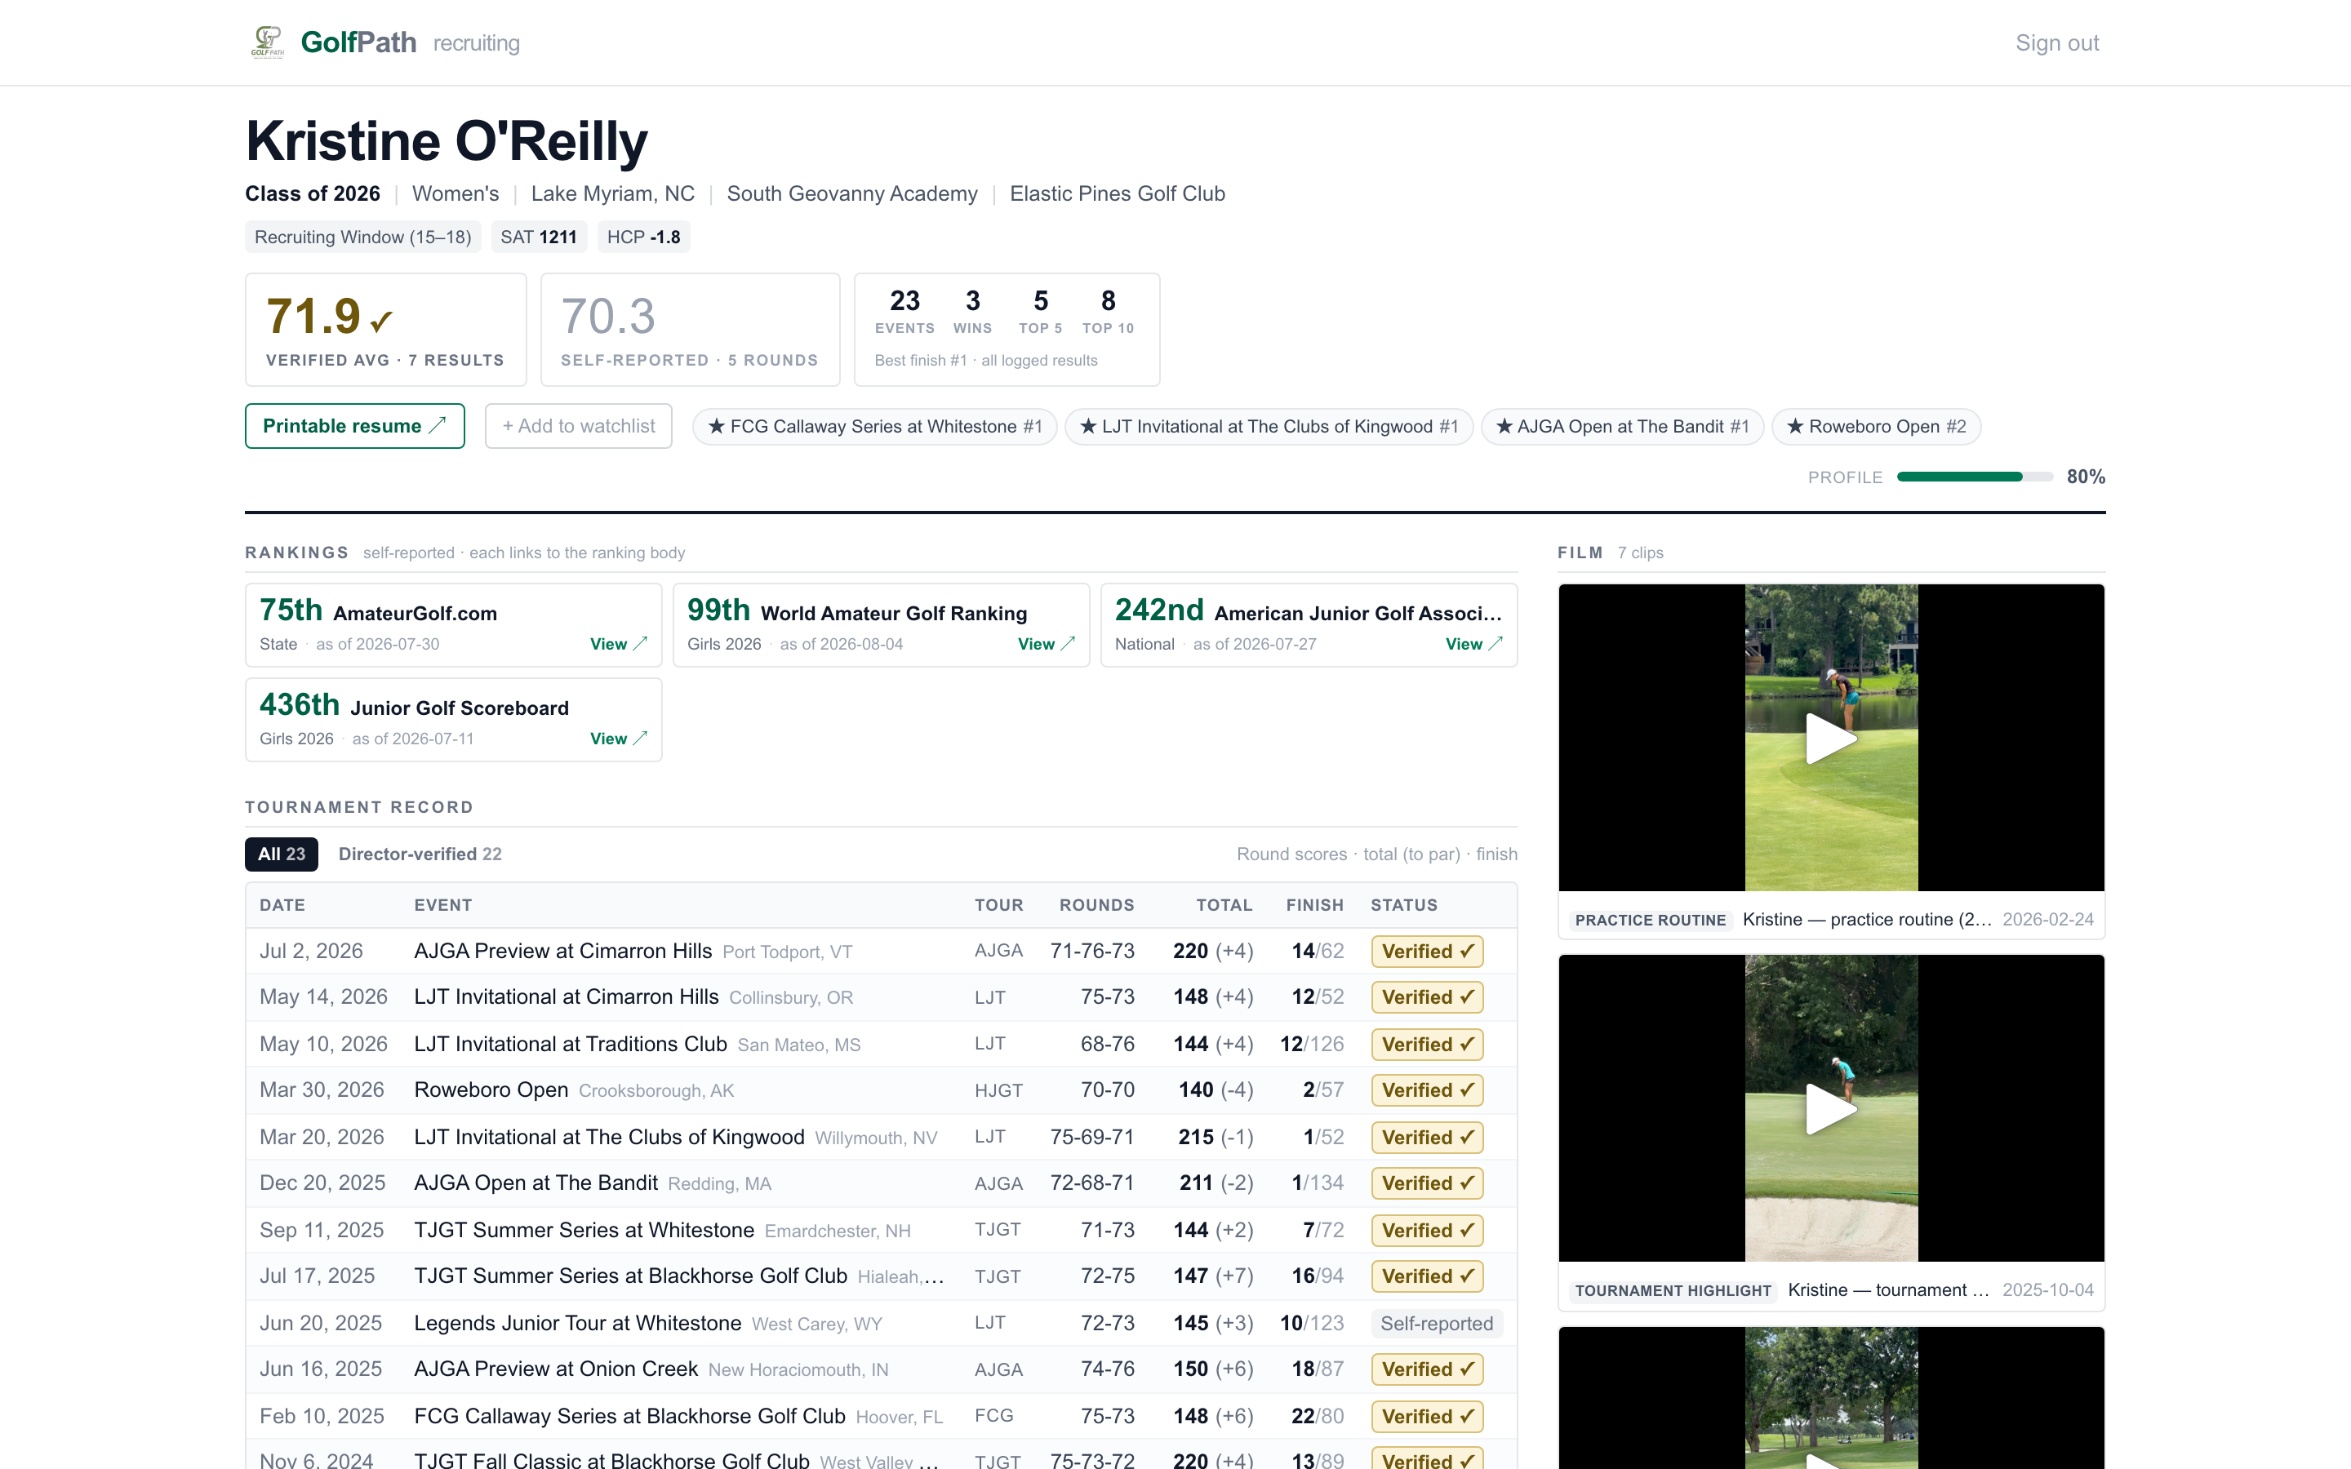Add Kristine to watchlist
The height and width of the screenshot is (1469, 2351).
pos(578,425)
